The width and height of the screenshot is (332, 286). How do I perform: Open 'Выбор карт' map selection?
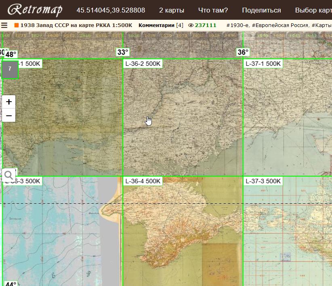[x=313, y=10]
